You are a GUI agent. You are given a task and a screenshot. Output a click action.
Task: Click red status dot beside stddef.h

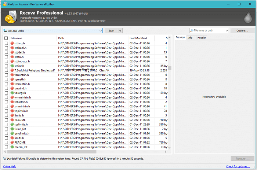(12, 52)
